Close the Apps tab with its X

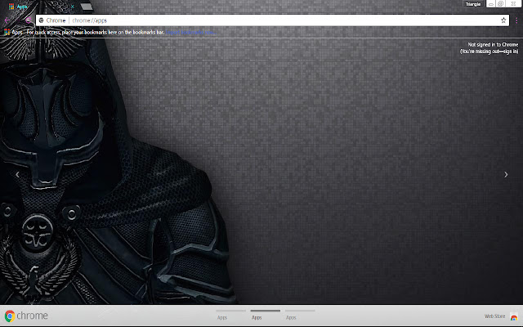(73, 7)
